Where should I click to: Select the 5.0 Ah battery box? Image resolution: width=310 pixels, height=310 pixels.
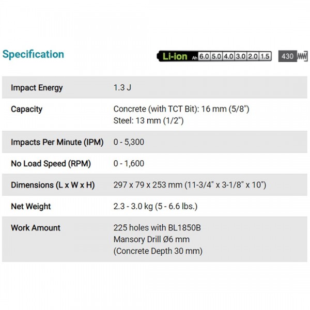[216, 56]
